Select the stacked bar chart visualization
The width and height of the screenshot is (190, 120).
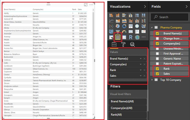coord(111,15)
